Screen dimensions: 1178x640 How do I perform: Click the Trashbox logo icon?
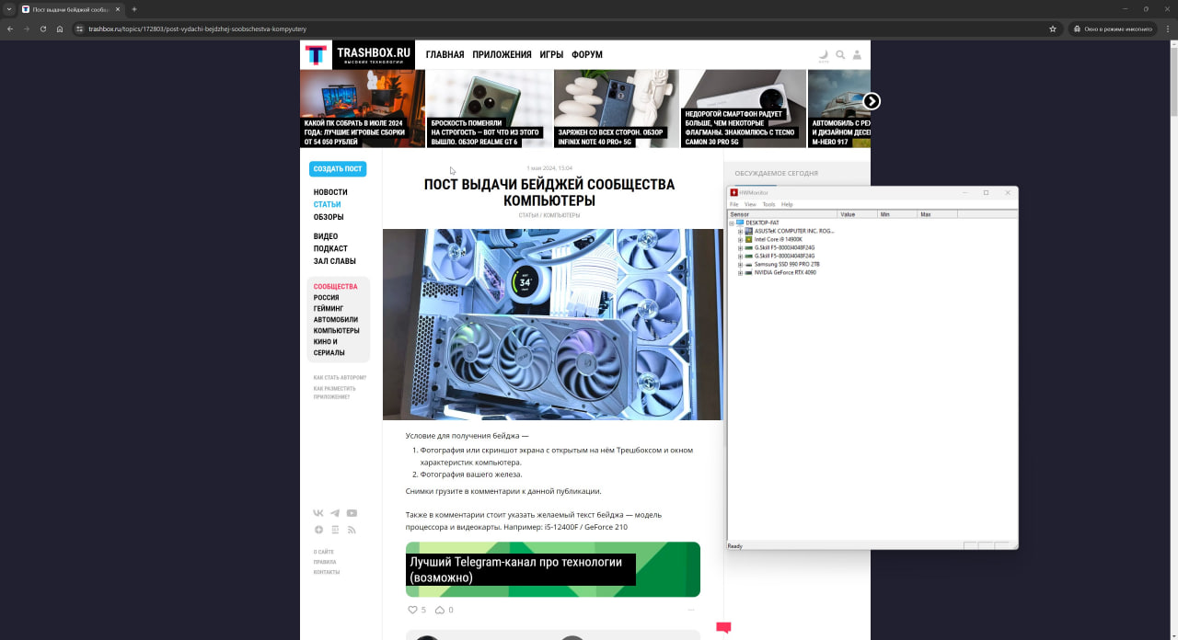(x=316, y=55)
